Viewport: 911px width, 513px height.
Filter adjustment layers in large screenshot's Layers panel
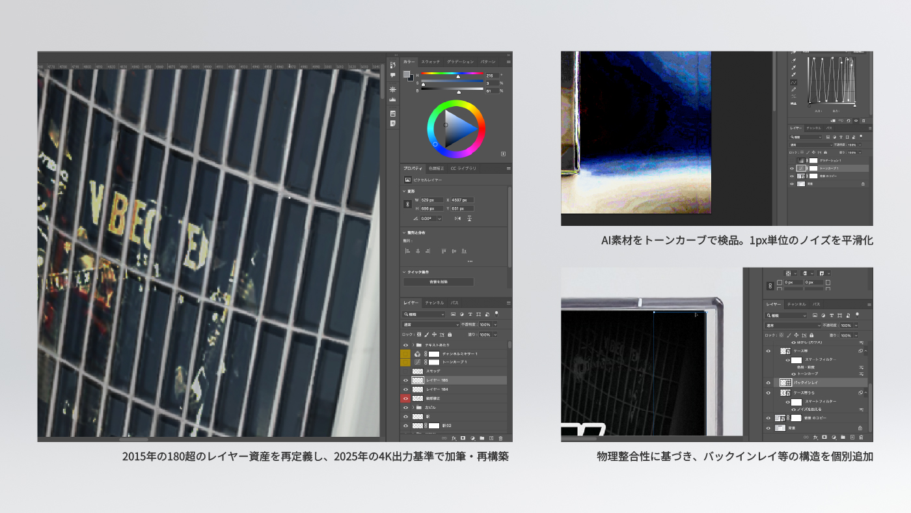point(462,314)
